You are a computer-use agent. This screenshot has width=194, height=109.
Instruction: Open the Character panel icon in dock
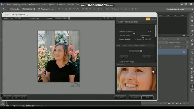pos(192,58)
